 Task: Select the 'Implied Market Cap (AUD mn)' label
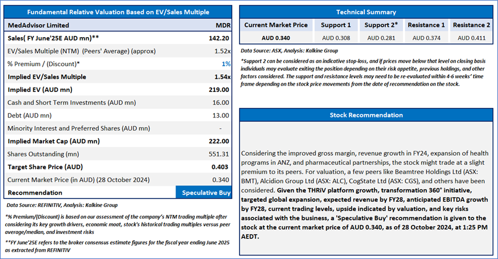pyautogui.click(x=54, y=141)
